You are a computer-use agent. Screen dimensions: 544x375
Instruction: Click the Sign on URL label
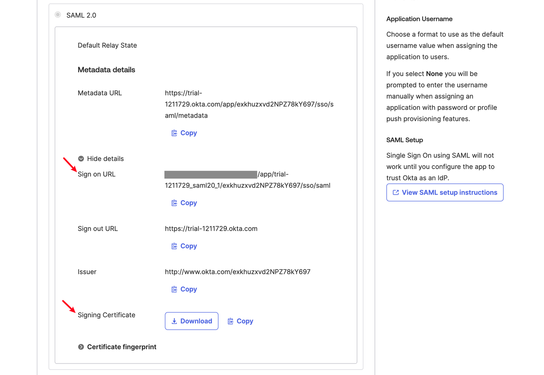(x=96, y=174)
